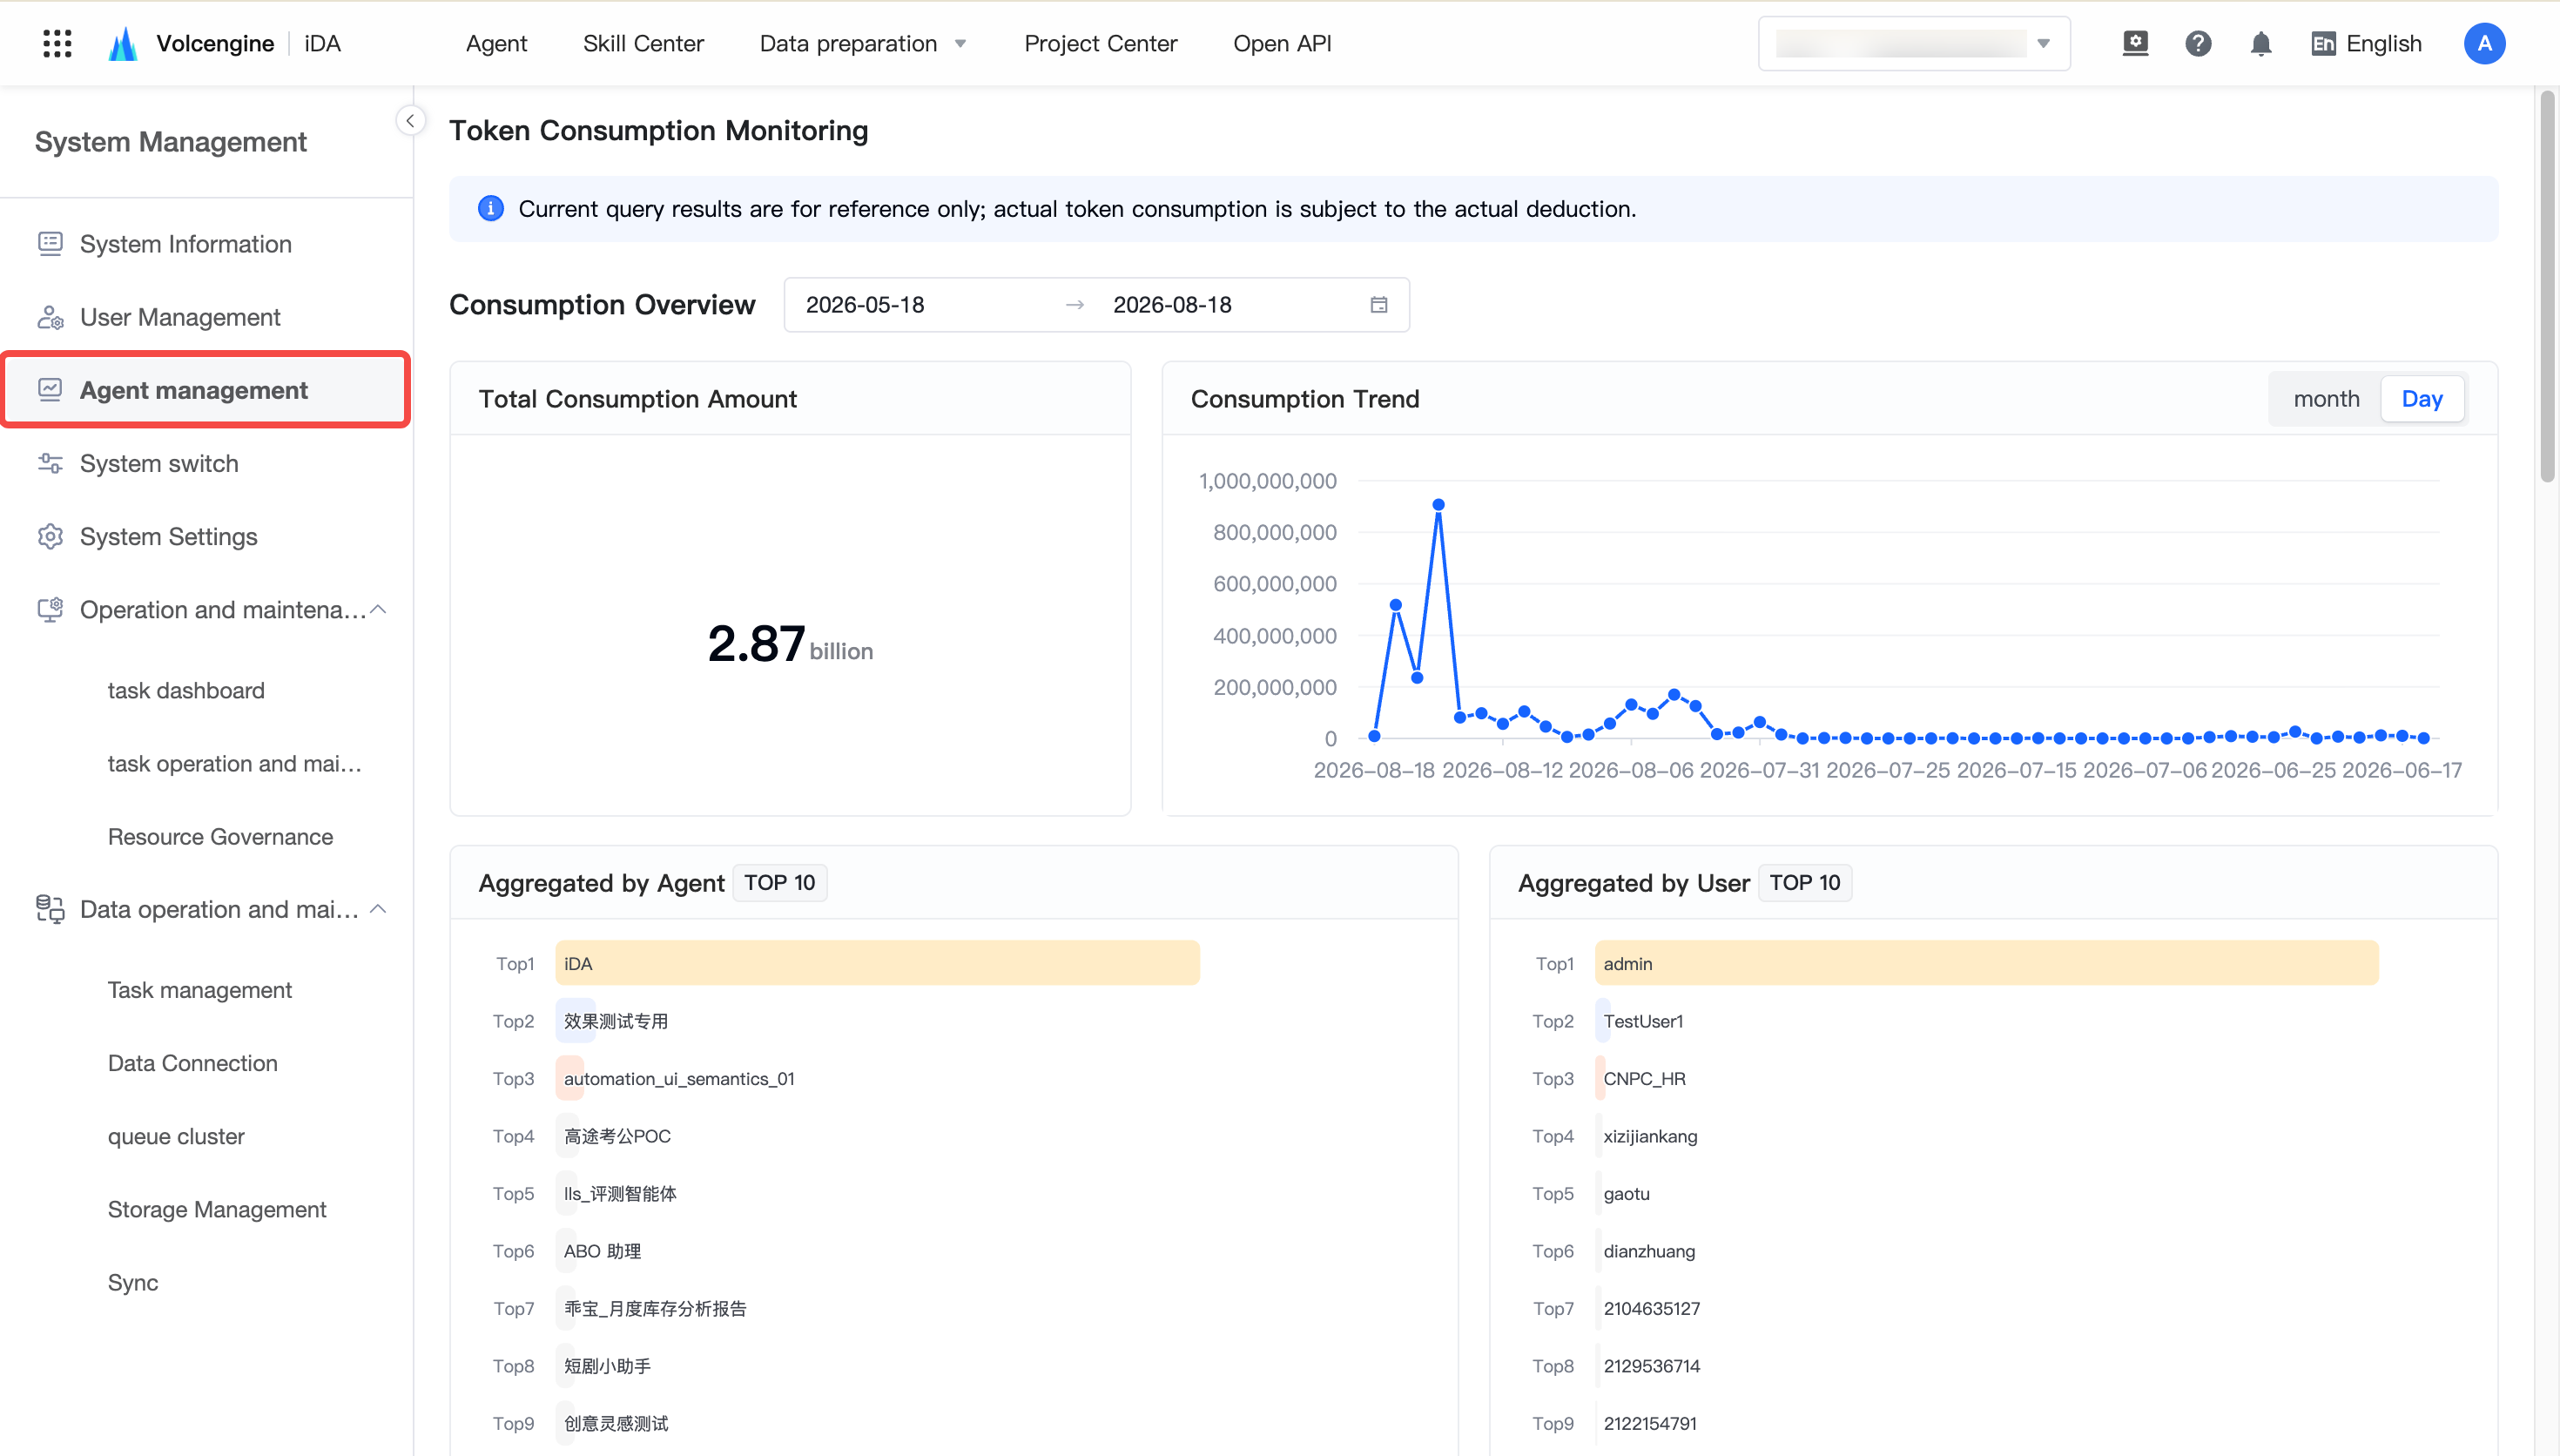
Task: Switch the trend chart to month view
Action: coord(2326,399)
